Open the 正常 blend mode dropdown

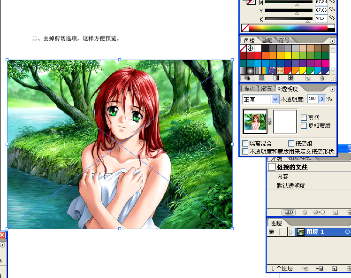[x=275, y=99]
